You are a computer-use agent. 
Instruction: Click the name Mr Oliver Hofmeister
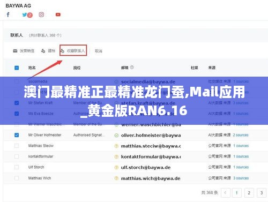click(44, 135)
